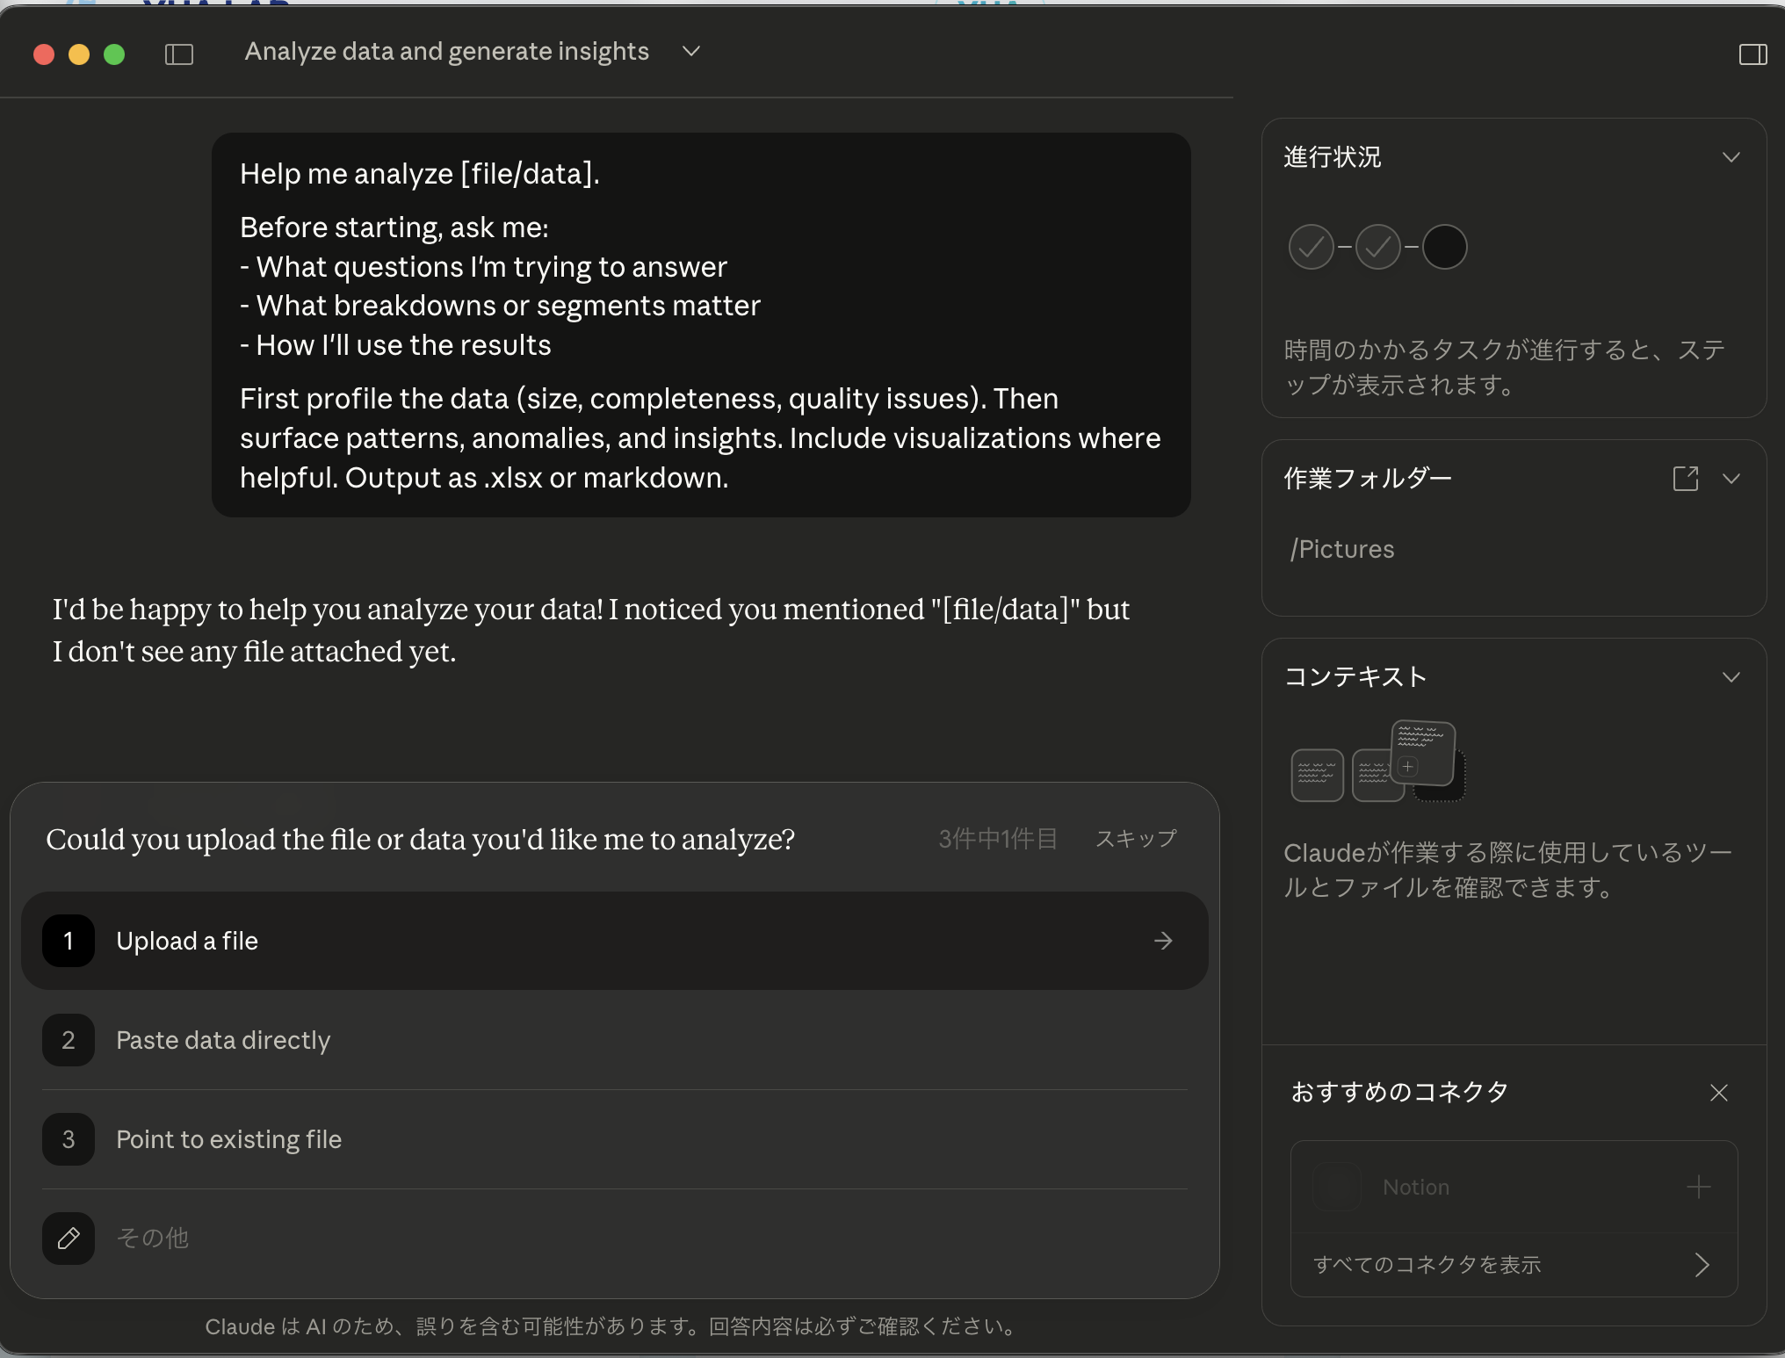The image size is (1785, 1358).
Task: Click the first completed progress checkmark
Action: pos(1311,247)
